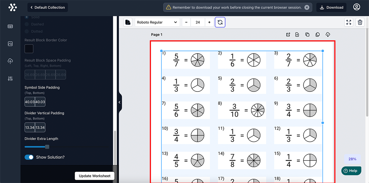Click the Update Worksheet button
This screenshot has width=369, height=183.
tap(95, 176)
